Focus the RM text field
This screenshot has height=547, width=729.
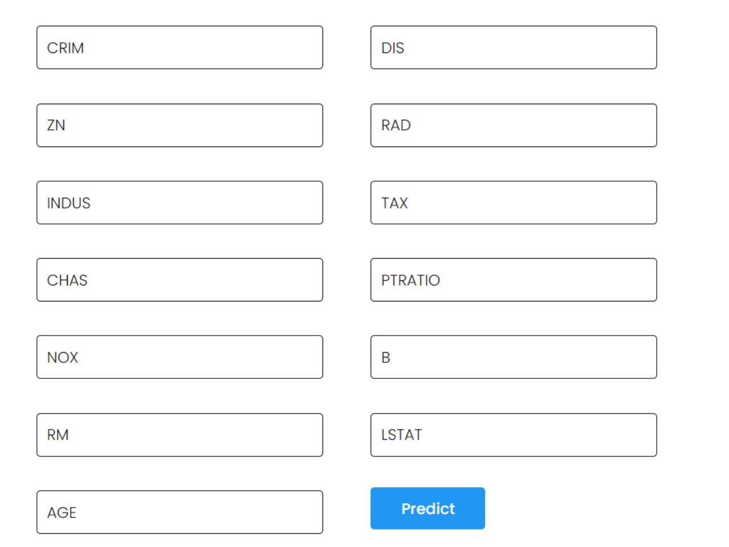pos(180,435)
